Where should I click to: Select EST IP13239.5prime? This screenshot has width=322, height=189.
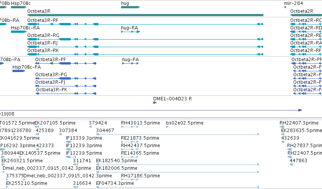click(x=84, y=153)
